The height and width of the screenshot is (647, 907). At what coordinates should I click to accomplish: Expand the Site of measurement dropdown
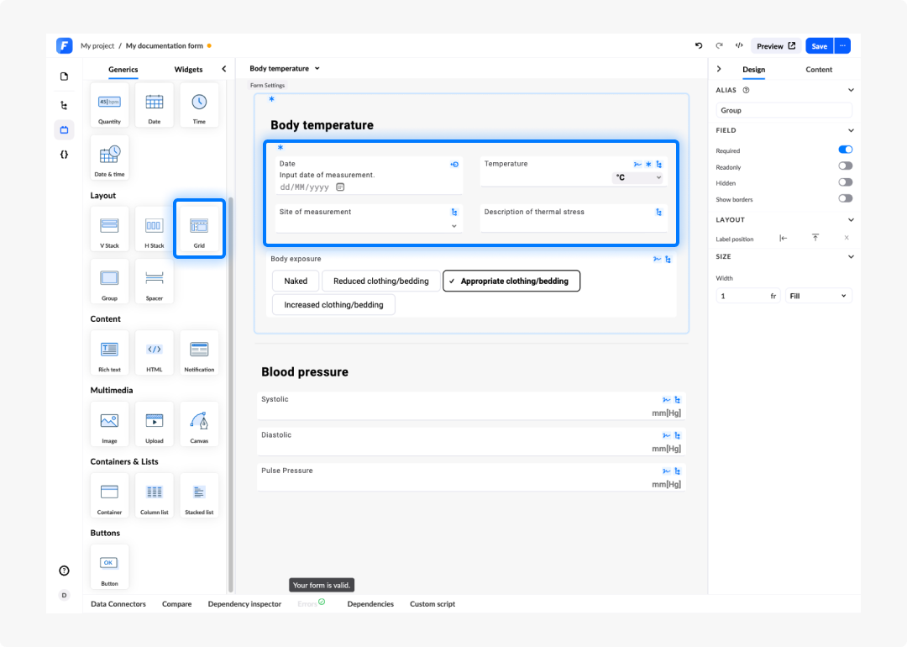pos(454,226)
